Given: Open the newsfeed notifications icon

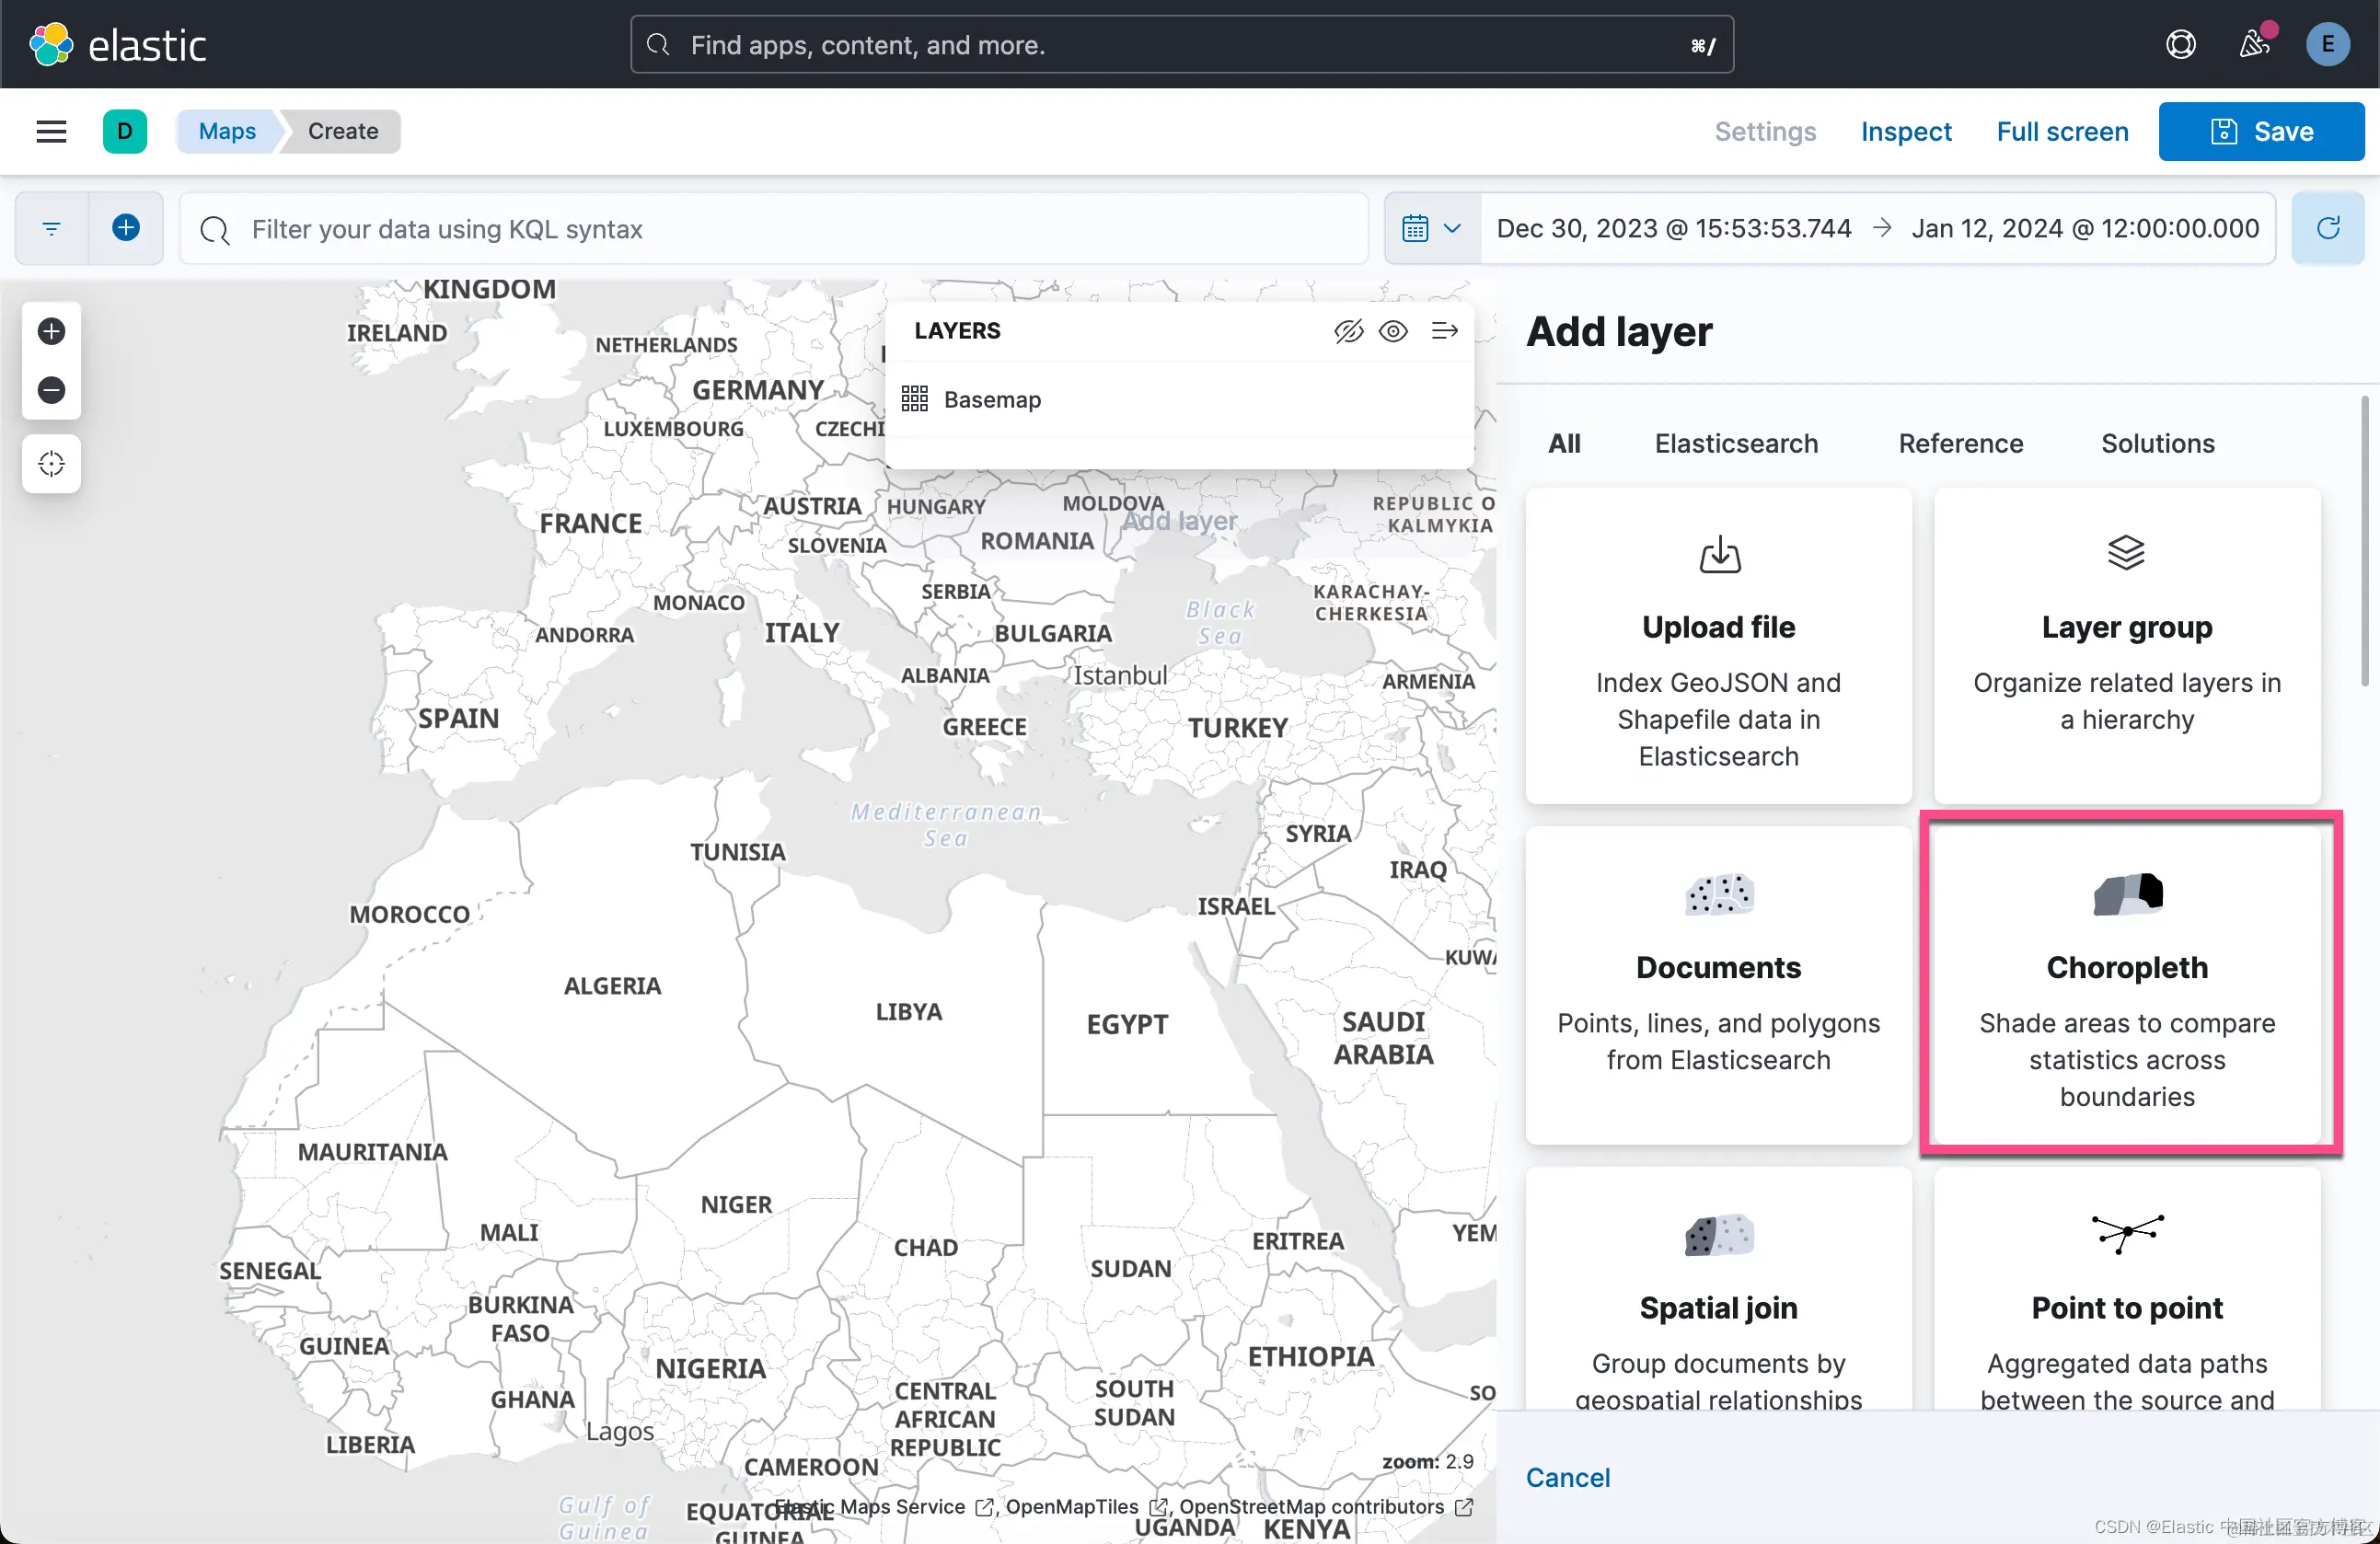Looking at the screenshot, I should tap(2254, 45).
